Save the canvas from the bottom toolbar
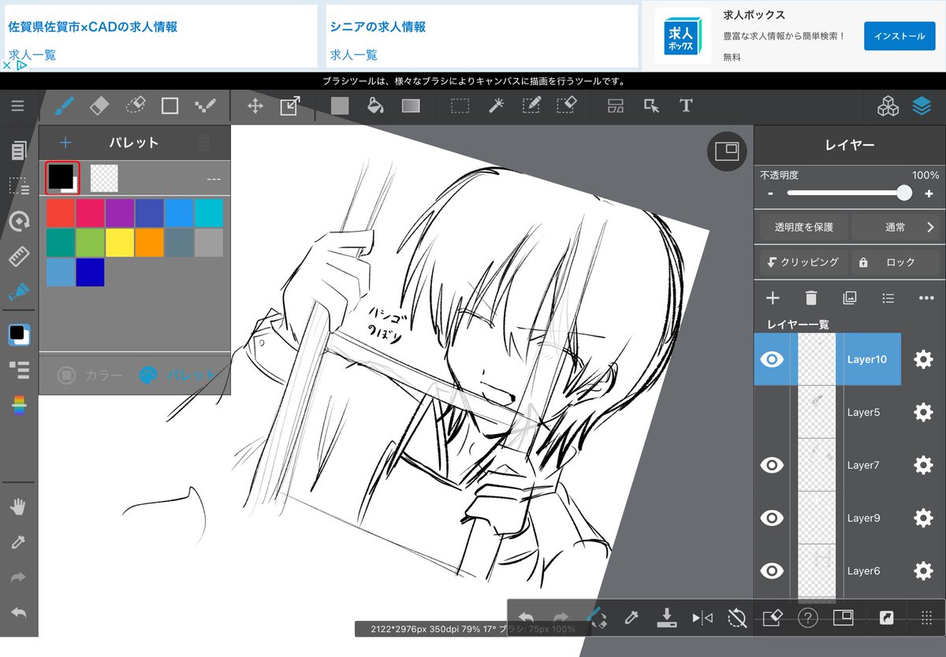946x657 pixels. click(x=667, y=618)
